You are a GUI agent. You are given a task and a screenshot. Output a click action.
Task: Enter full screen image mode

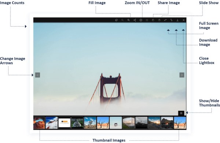click(147, 20)
